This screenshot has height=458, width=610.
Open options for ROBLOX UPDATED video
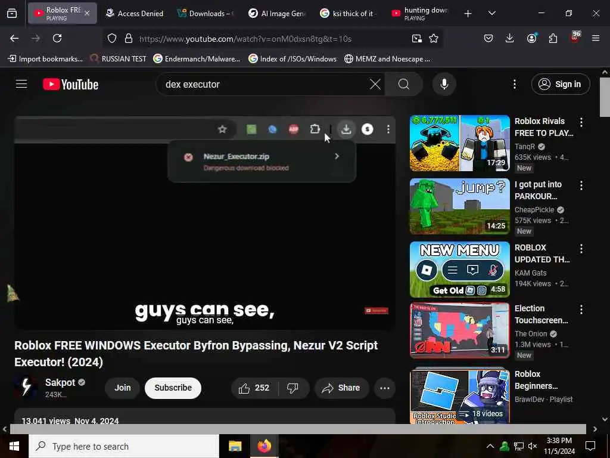[x=581, y=249]
